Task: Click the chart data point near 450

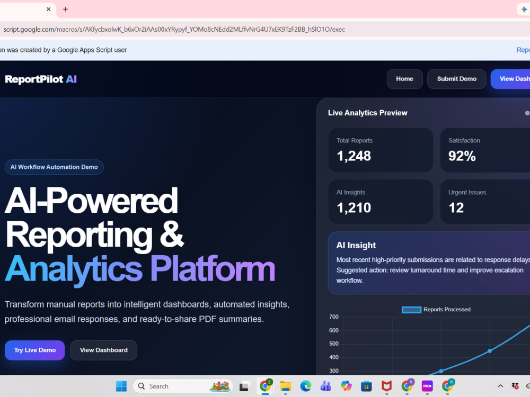Action: (490, 351)
